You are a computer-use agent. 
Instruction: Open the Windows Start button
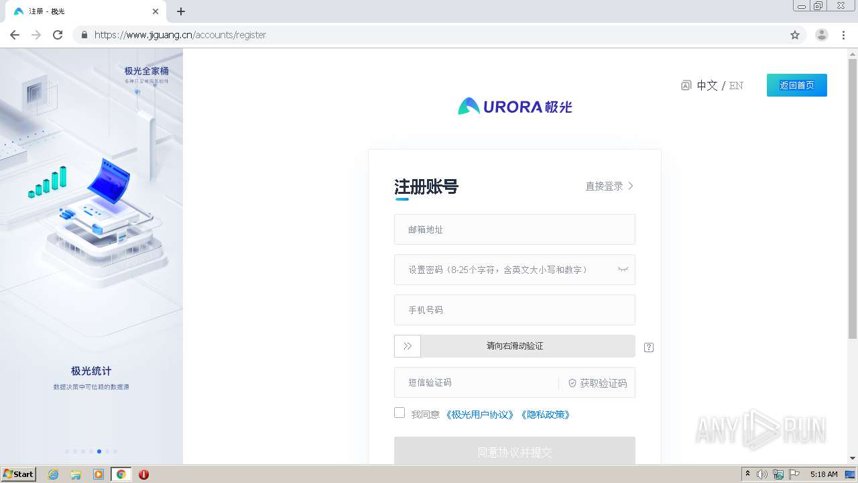tap(19, 474)
